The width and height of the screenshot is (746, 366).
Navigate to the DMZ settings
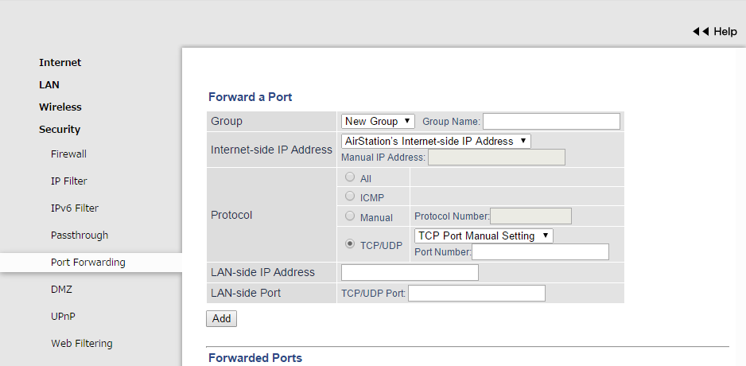pos(61,290)
